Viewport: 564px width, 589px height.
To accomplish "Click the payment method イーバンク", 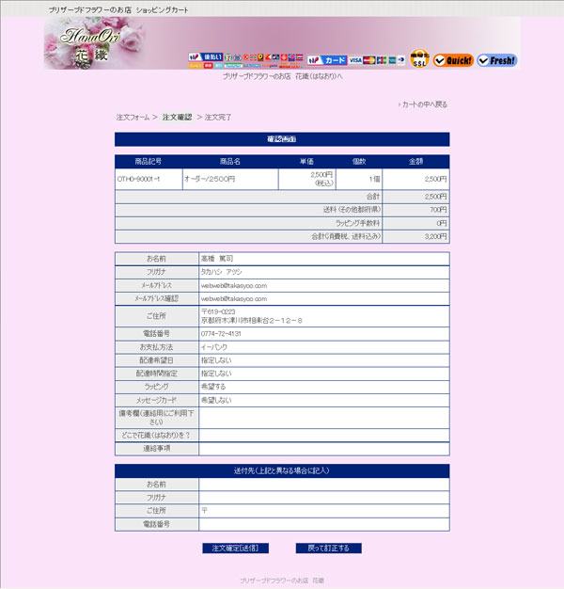I will [x=214, y=347].
